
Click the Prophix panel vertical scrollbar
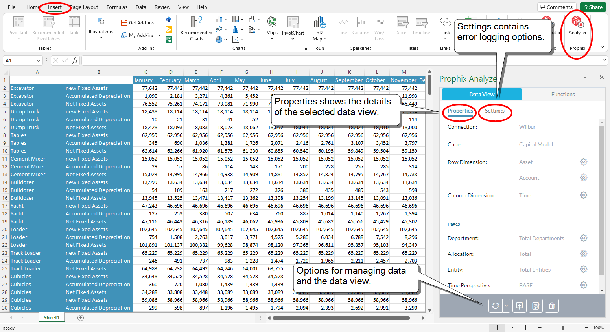(601, 200)
